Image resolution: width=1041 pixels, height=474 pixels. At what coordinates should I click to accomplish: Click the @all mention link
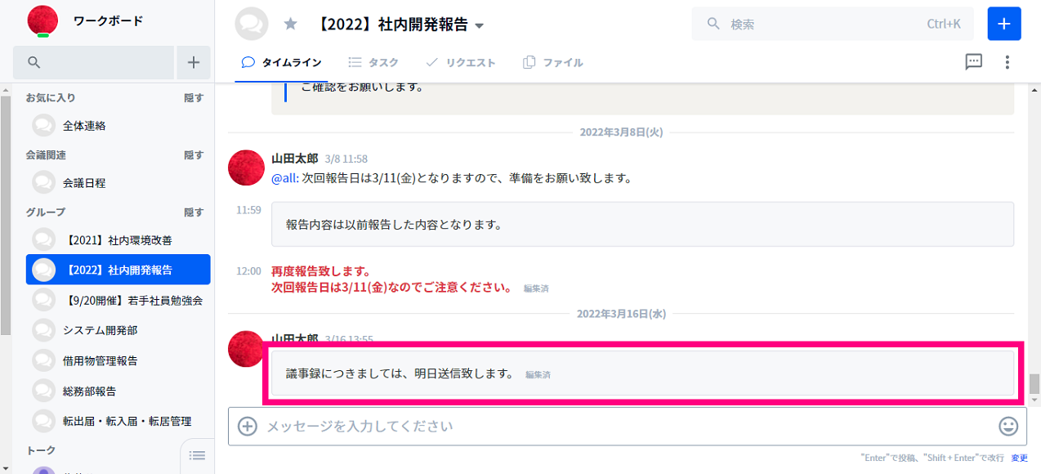tap(284, 177)
